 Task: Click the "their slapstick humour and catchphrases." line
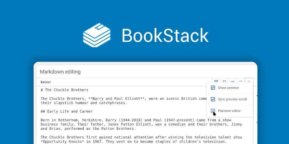click(x=84, y=103)
